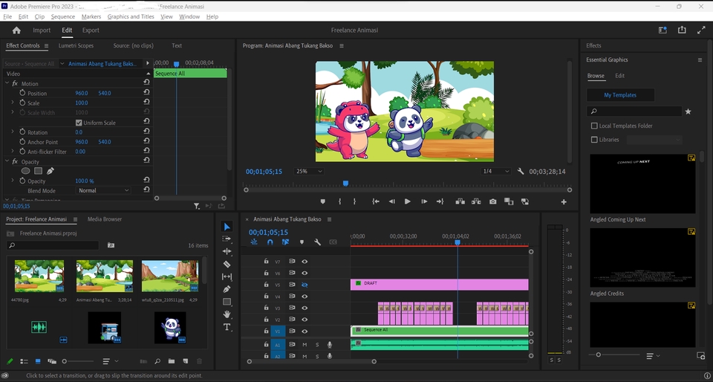
Task: Enable Libraries checkbox
Action: click(x=594, y=140)
